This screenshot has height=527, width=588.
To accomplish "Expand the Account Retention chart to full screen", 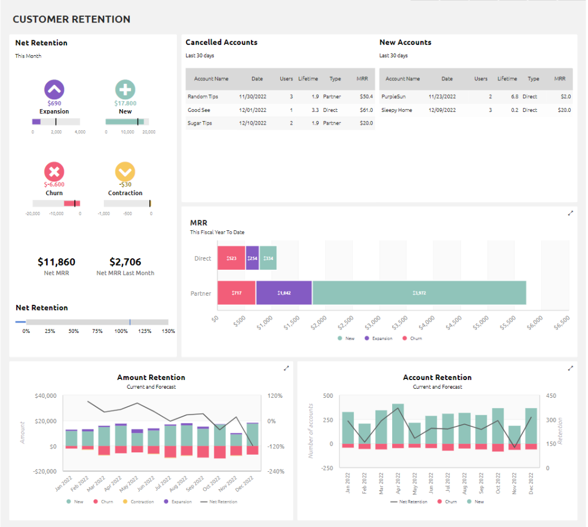I will pyautogui.click(x=570, y=368).
